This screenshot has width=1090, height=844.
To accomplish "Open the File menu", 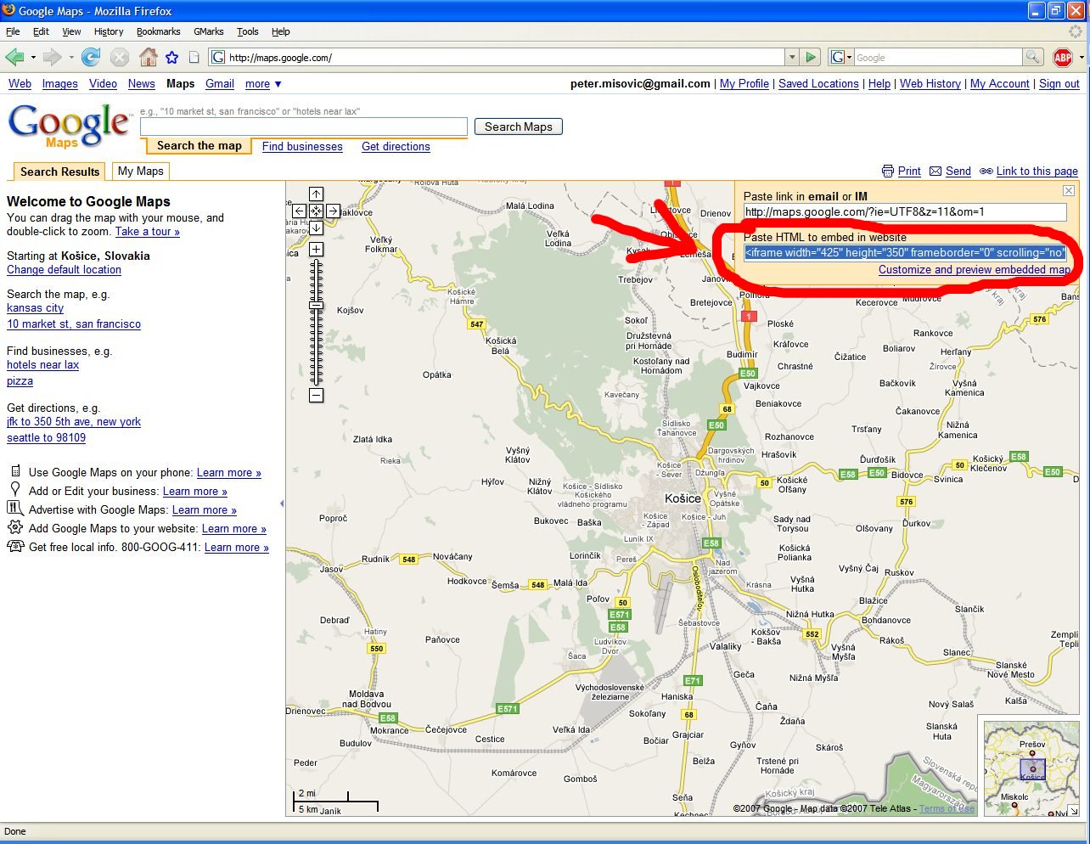I will [x=13, y=31].
